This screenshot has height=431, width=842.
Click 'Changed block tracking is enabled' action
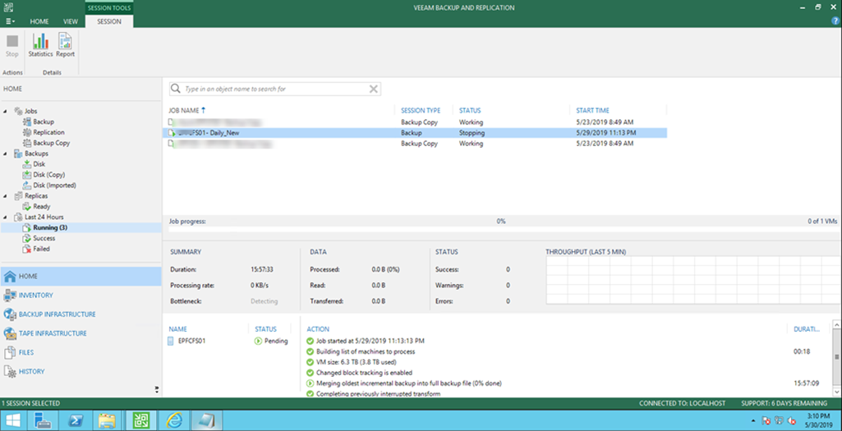pyautogui.click(x=364, y=373)
